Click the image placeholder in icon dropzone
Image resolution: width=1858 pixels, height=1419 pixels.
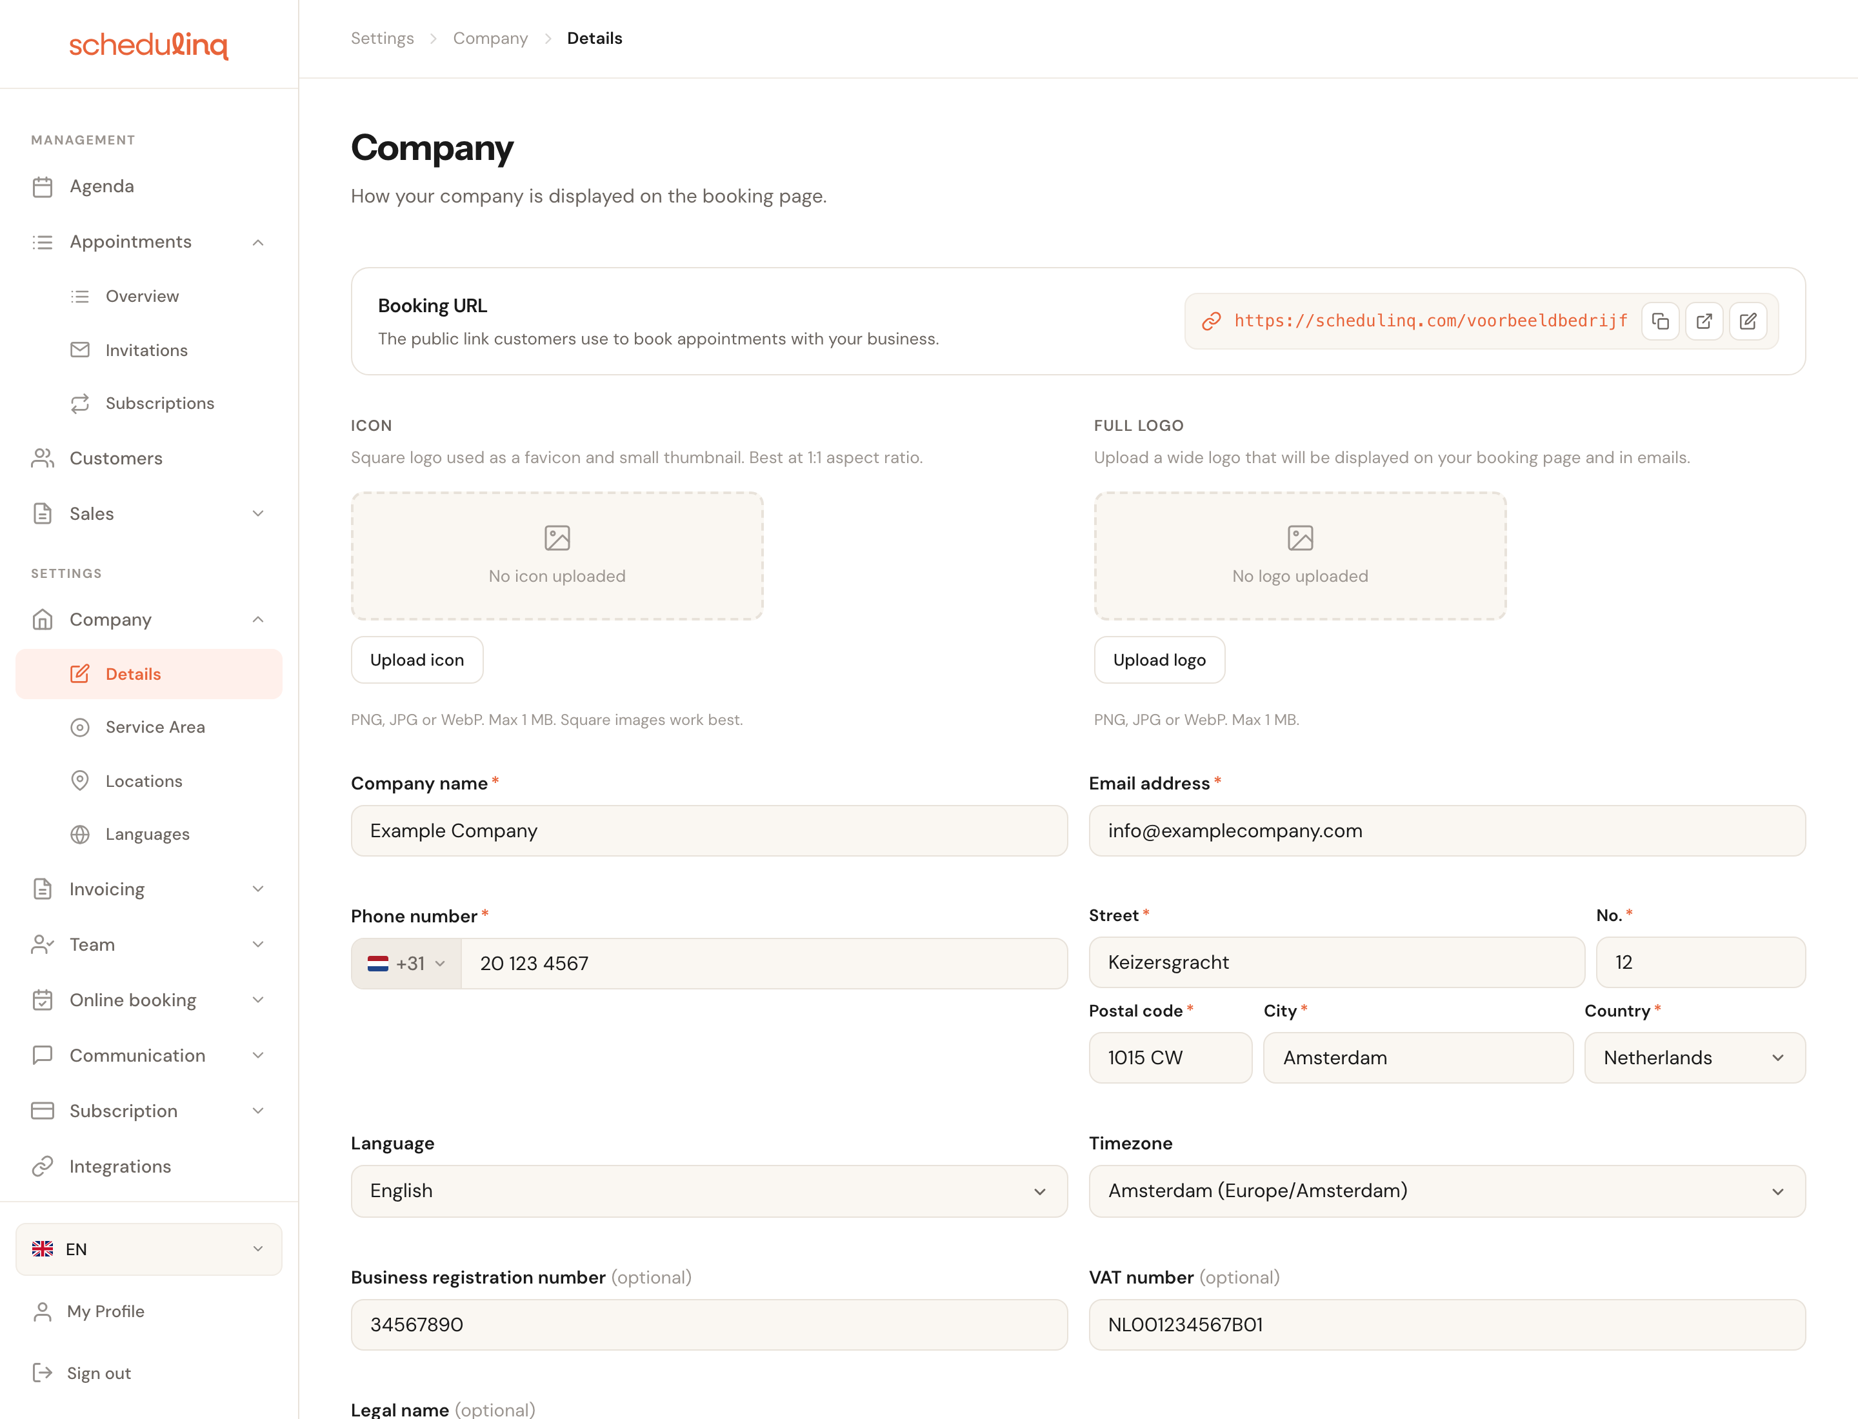(x=557, y=538)
